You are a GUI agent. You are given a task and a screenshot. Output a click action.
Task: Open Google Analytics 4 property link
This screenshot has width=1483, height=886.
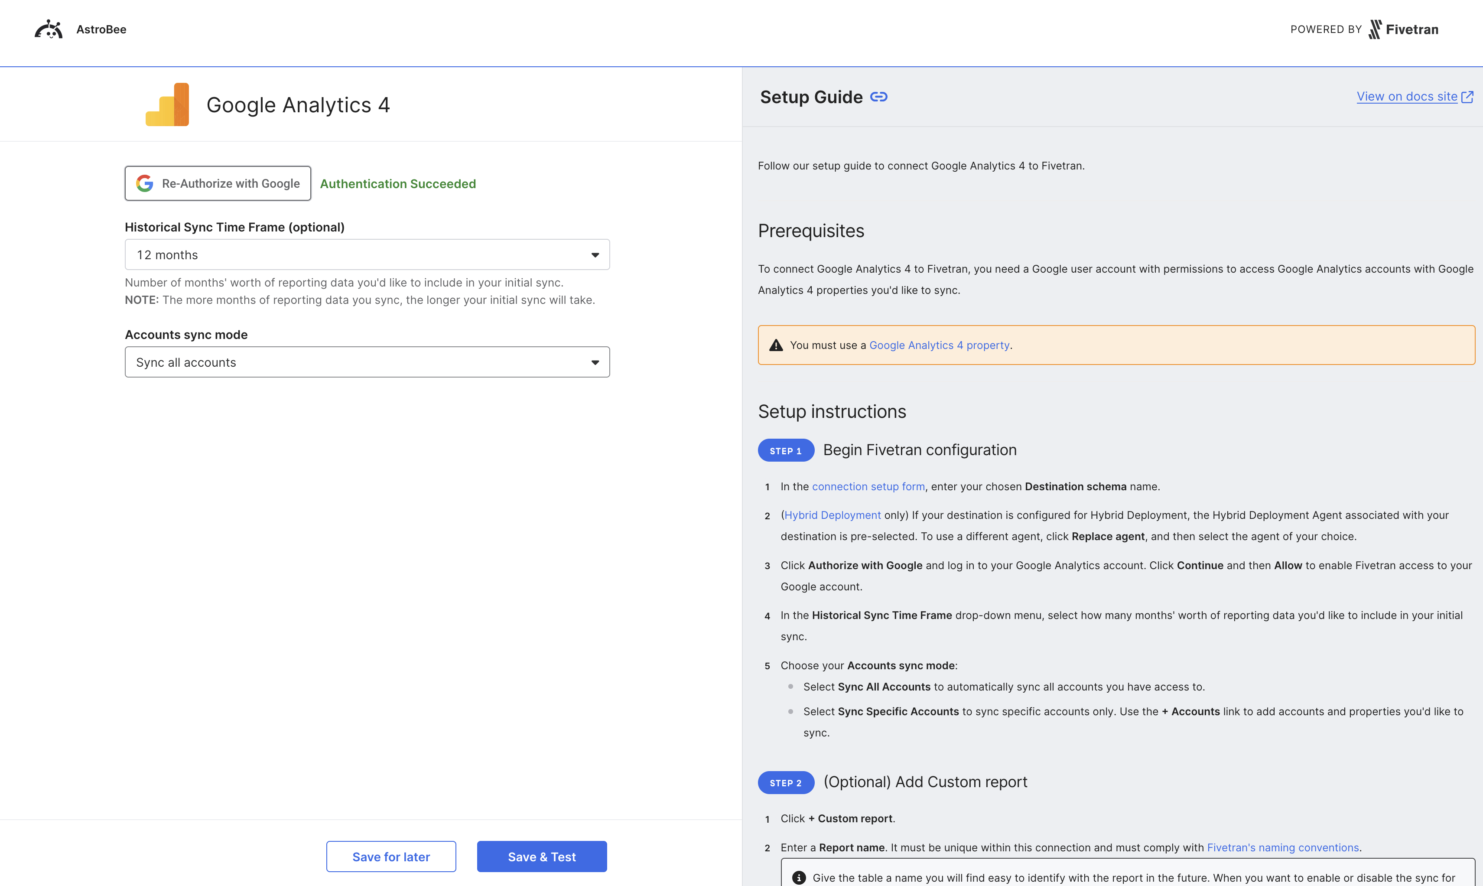pyautogui.click(x=939, y=345)
